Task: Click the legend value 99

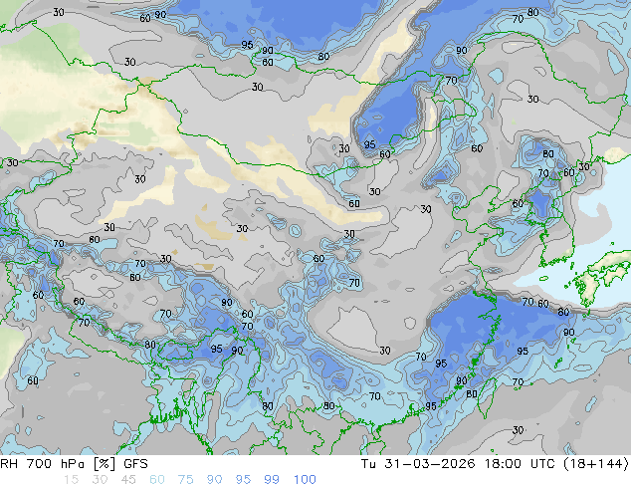Action: tap(272, 480)
